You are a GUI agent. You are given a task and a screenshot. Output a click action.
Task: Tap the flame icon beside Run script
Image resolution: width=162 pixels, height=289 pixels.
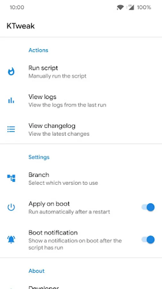click(x=11, y=72)
